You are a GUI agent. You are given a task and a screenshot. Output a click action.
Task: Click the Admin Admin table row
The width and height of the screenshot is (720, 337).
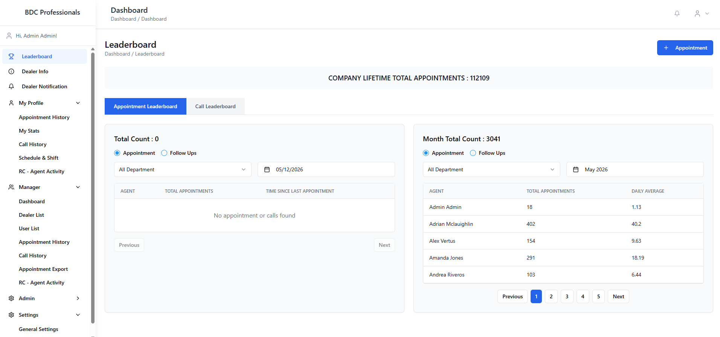tap(563, 207)
